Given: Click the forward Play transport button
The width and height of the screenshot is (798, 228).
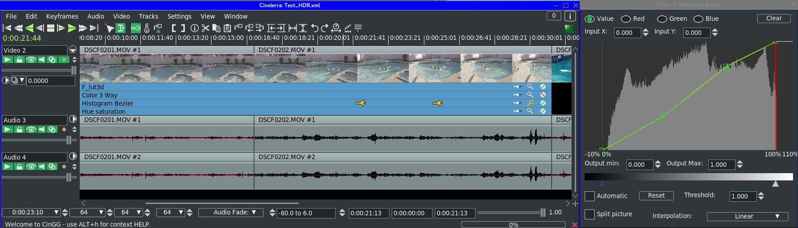Looking at the screenshot, I should tap(72, 28).
